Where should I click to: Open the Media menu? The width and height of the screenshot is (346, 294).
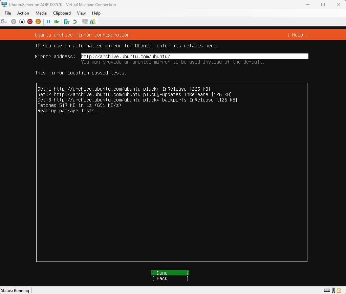[x=41, y=13]
